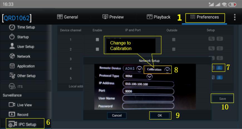This screenshot has width=242, height=129.
Task: Click the search icon for channel 2
Action: pos(211,49)
